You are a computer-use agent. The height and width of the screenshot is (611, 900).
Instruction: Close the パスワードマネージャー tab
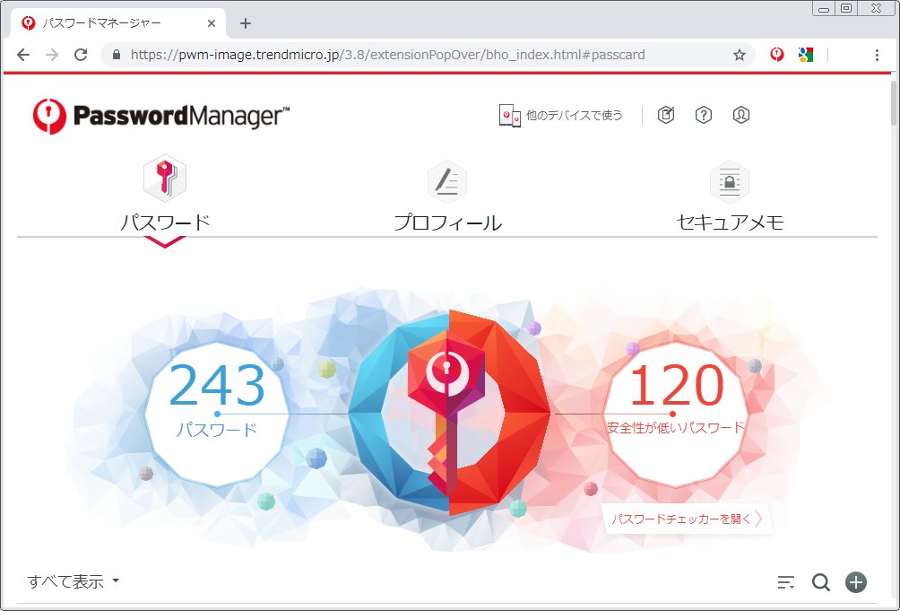[212, 23]
